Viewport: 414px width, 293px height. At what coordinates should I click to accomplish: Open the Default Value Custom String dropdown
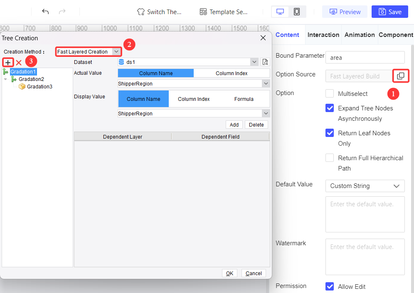point(365,186)
